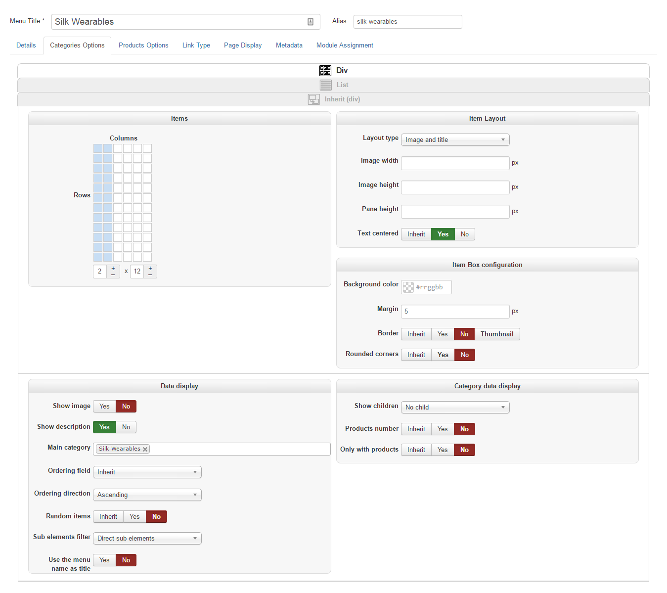Set Show description to No

click(126, 427)
